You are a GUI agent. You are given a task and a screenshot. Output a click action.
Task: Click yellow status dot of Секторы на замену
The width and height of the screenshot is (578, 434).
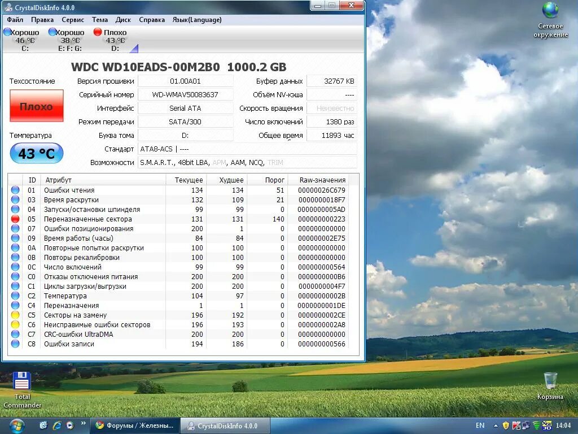[15, 315]
